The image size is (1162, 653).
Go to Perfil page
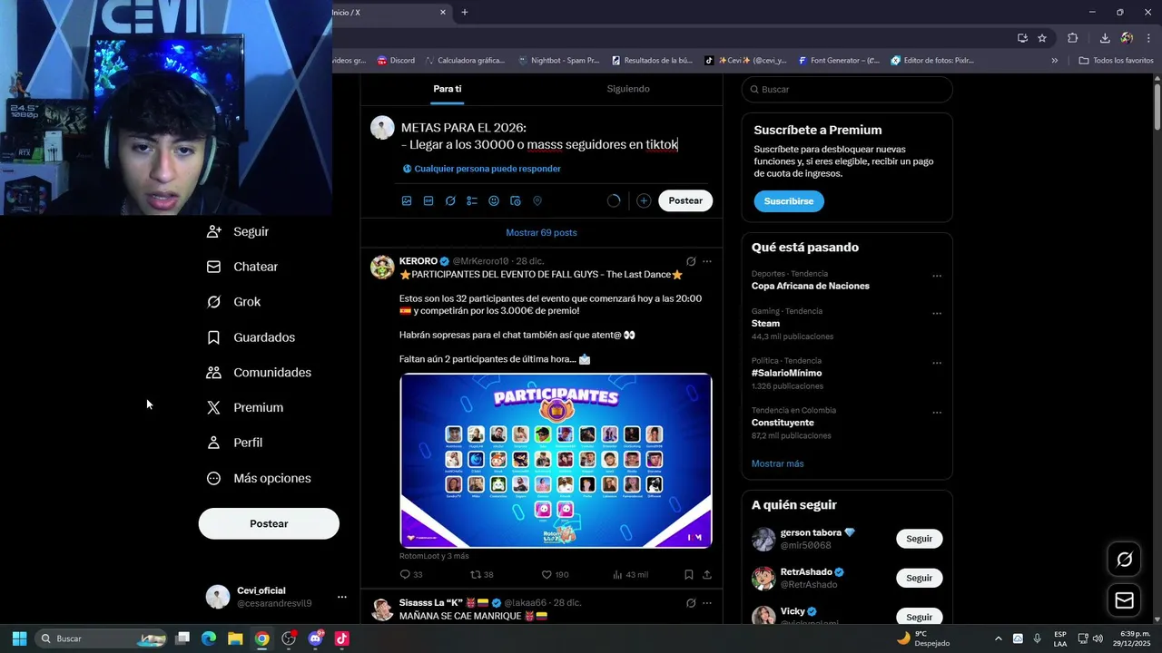(235, 443)
